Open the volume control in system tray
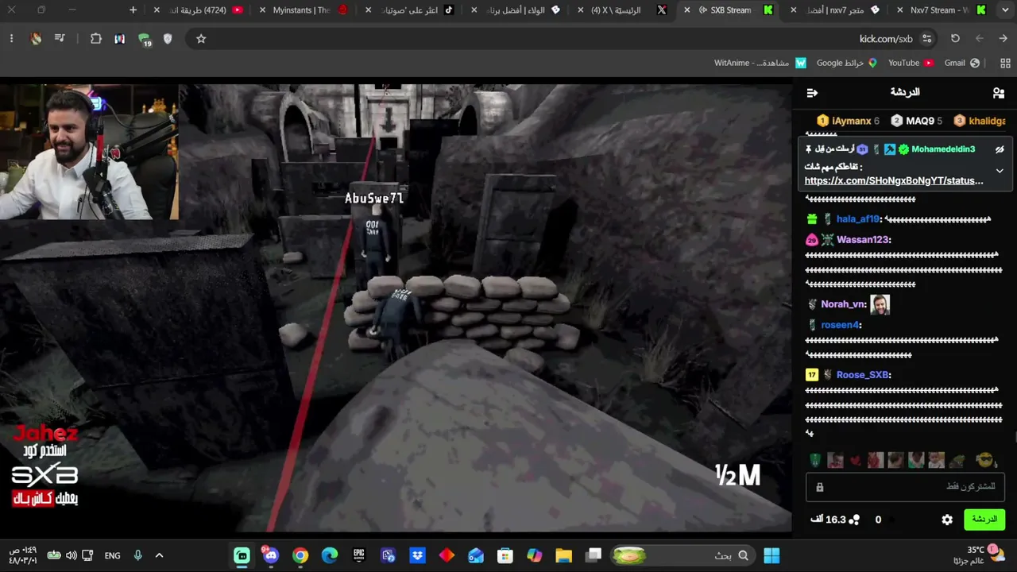 [72, 556]
